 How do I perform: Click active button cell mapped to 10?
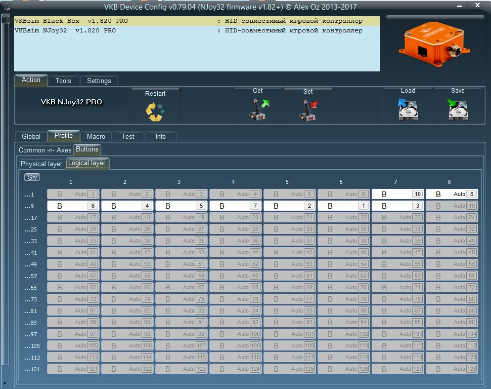point(397,194)
